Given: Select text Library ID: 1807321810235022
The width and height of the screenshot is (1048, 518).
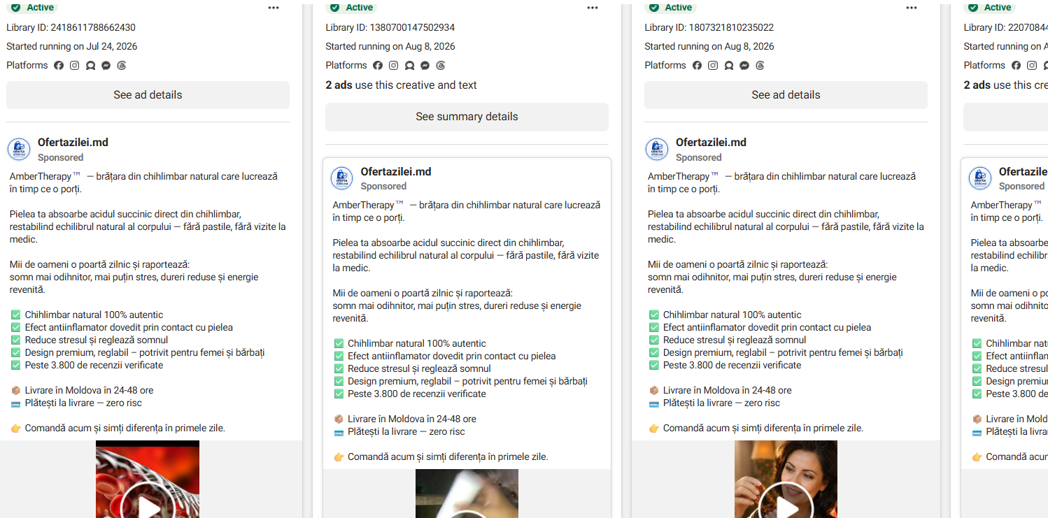Looking at the screenshot, I should click(x=709, y=28).
